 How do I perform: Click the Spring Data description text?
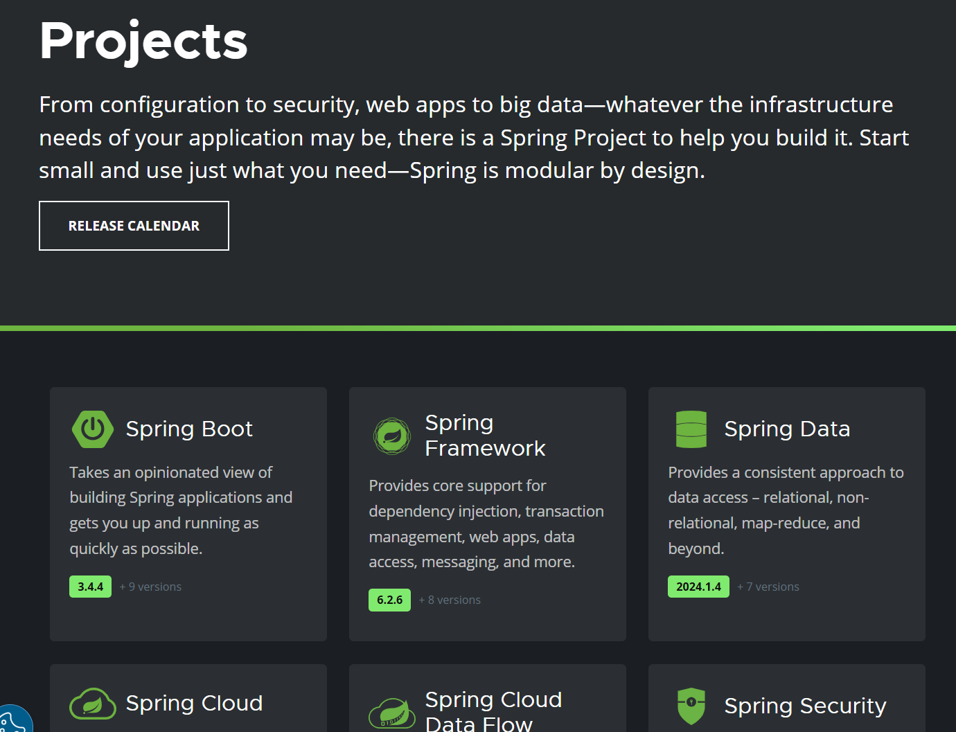tap(786, 510)
